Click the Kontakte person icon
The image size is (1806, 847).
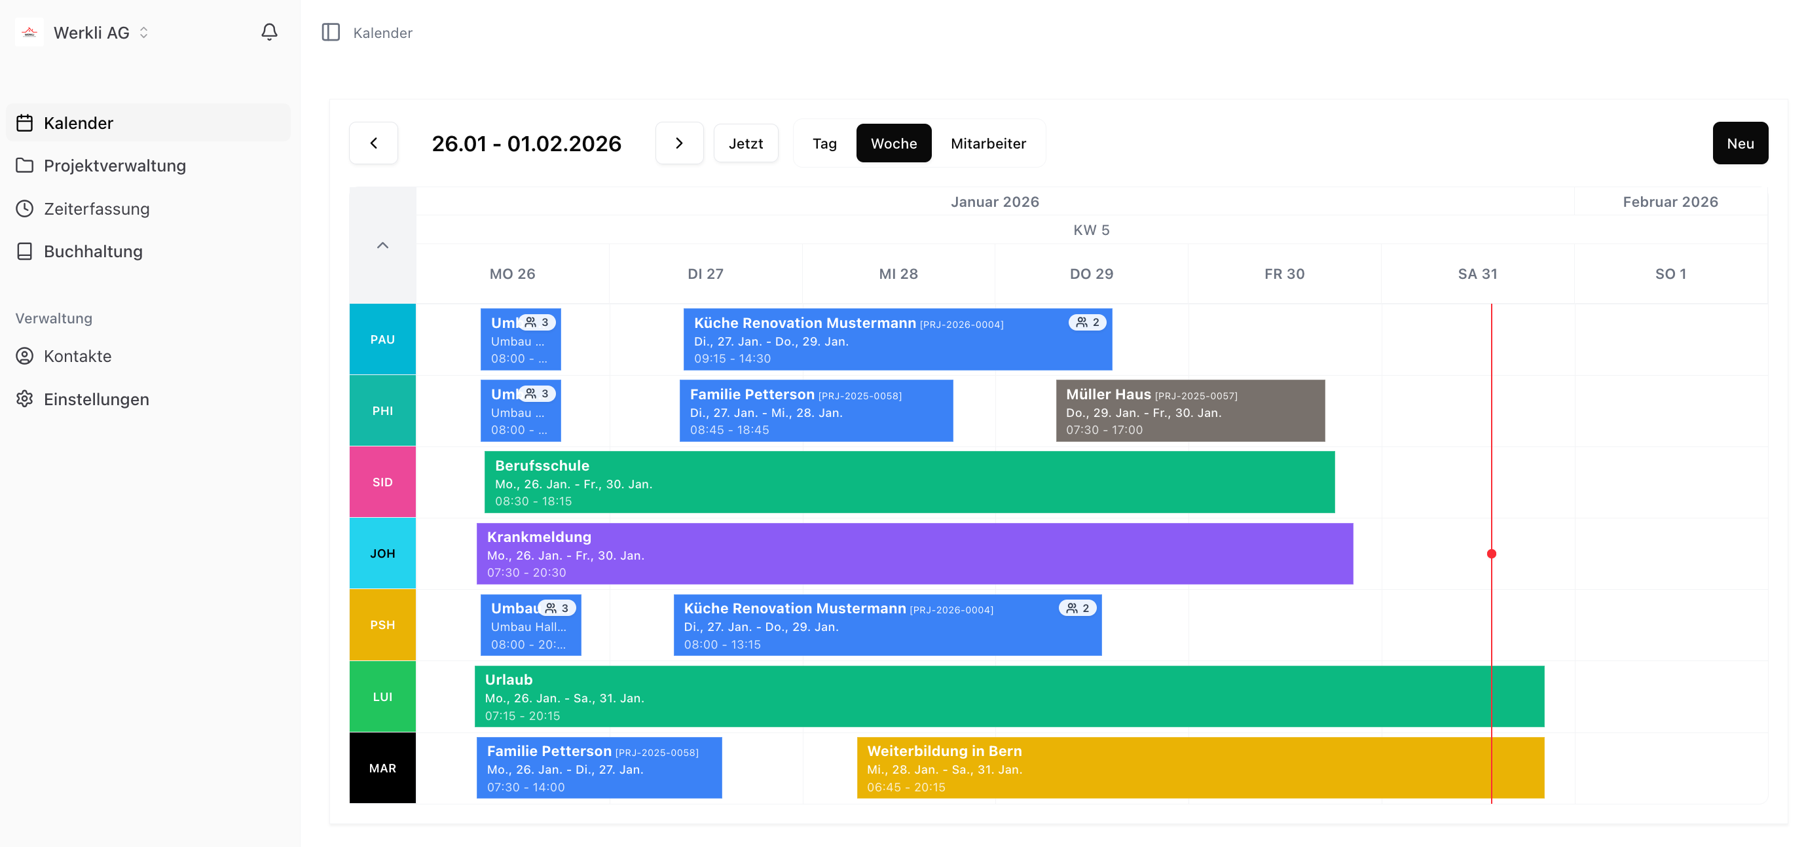pyautogui.click(x=24, y=356)
